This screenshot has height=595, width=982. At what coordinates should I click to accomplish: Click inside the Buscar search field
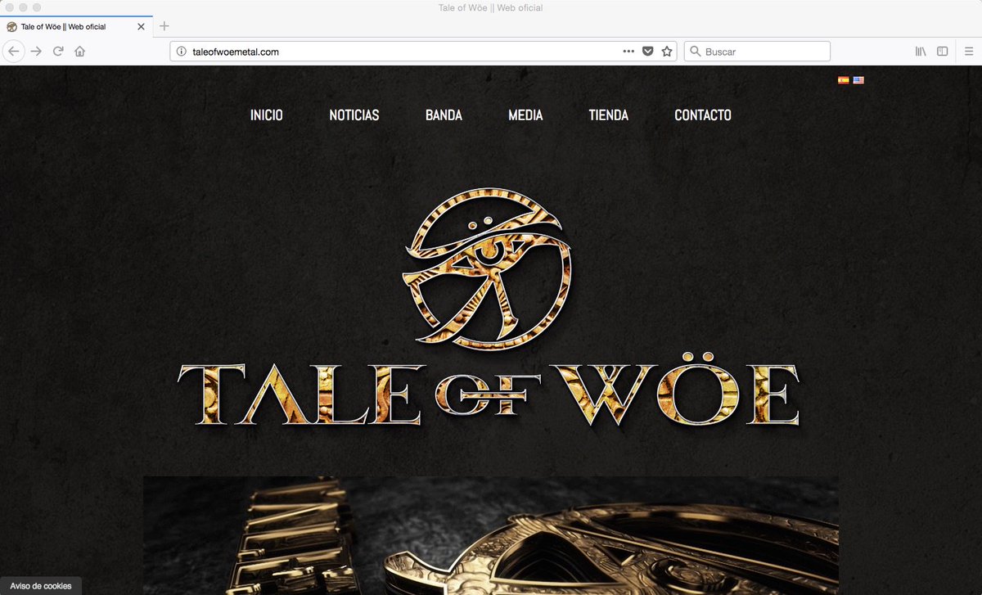point(755,51)
